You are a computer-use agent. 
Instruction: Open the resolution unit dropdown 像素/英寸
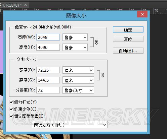point(78,90)
